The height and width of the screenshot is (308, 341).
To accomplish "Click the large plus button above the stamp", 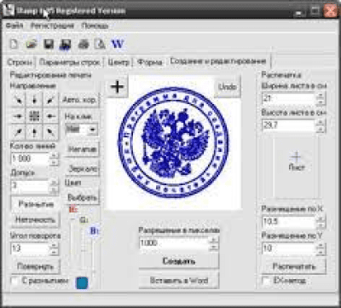I will click(117, 87).
